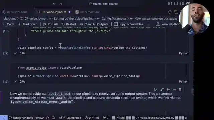The height and width of the screenshot is (120, 214).
Task: Synchronize changes in status bar
Action: pos(47,118)
